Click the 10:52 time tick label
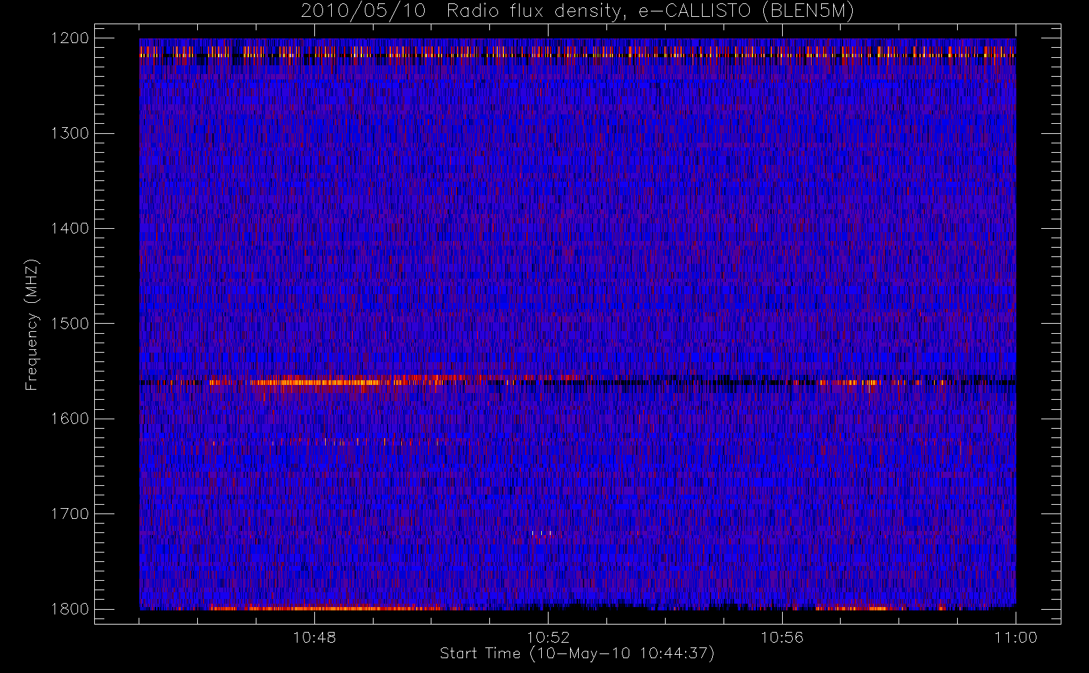 548,637
